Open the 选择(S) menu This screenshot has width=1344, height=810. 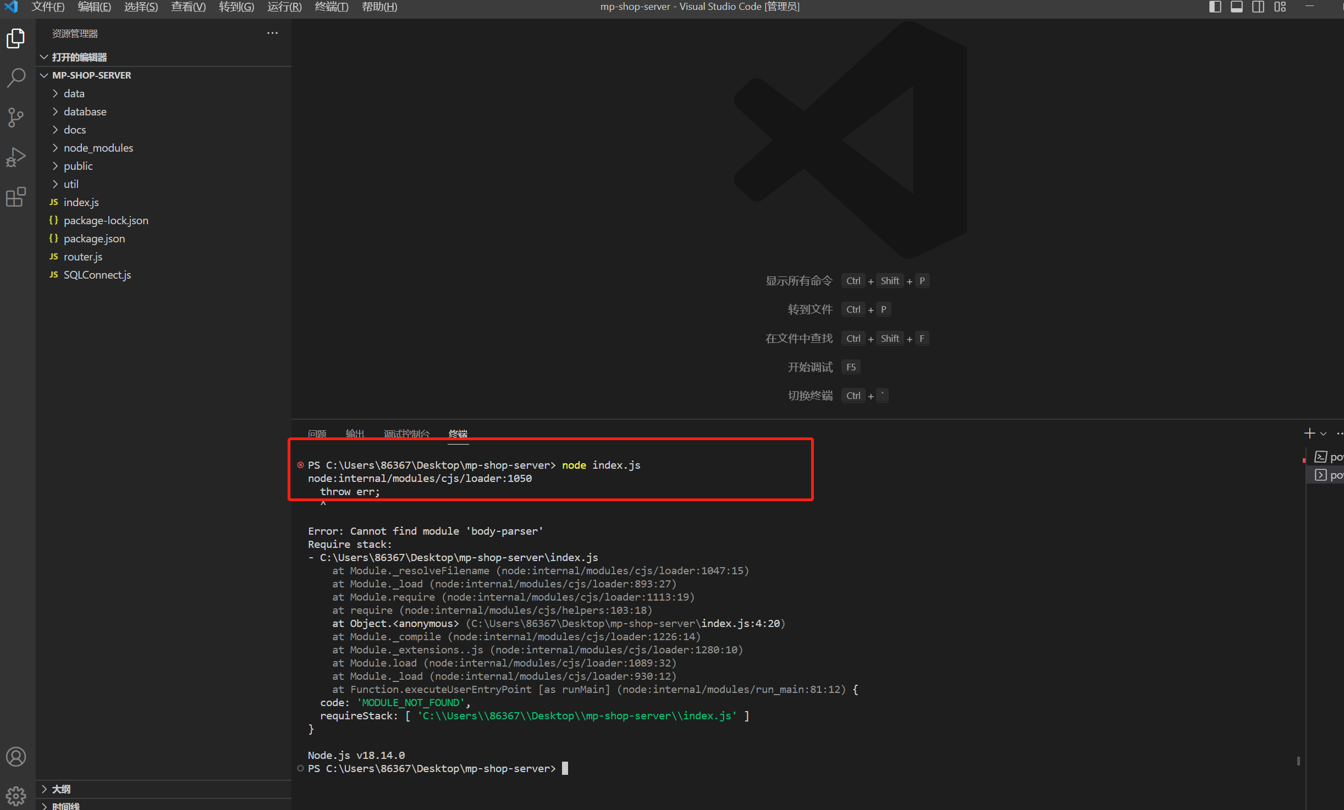pyautogui.click(x=141, y=7)
